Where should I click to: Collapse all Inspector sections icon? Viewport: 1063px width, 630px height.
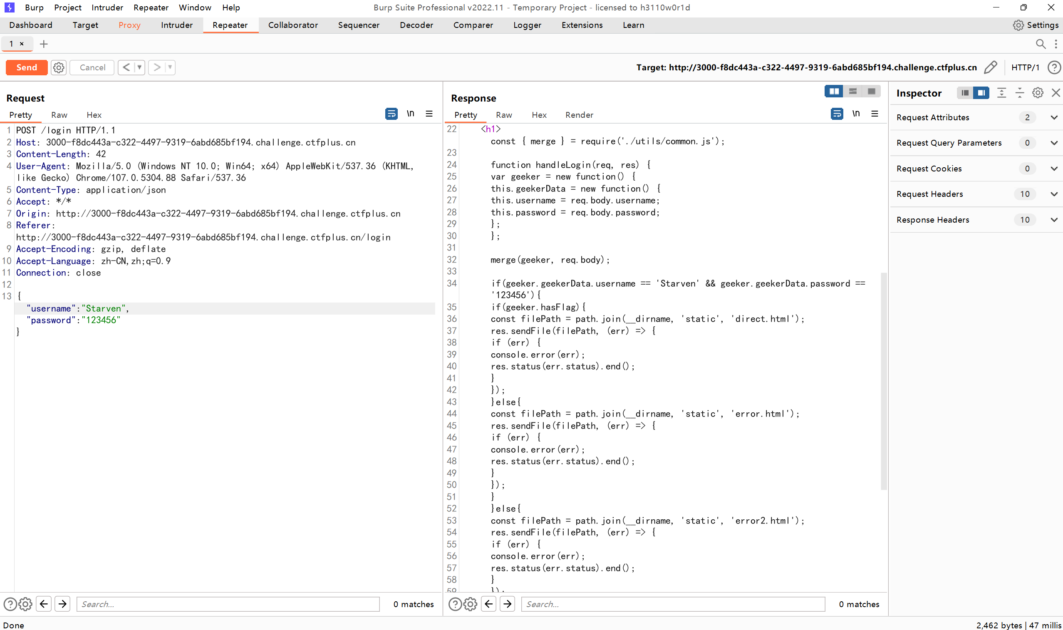pos(1020,93)
